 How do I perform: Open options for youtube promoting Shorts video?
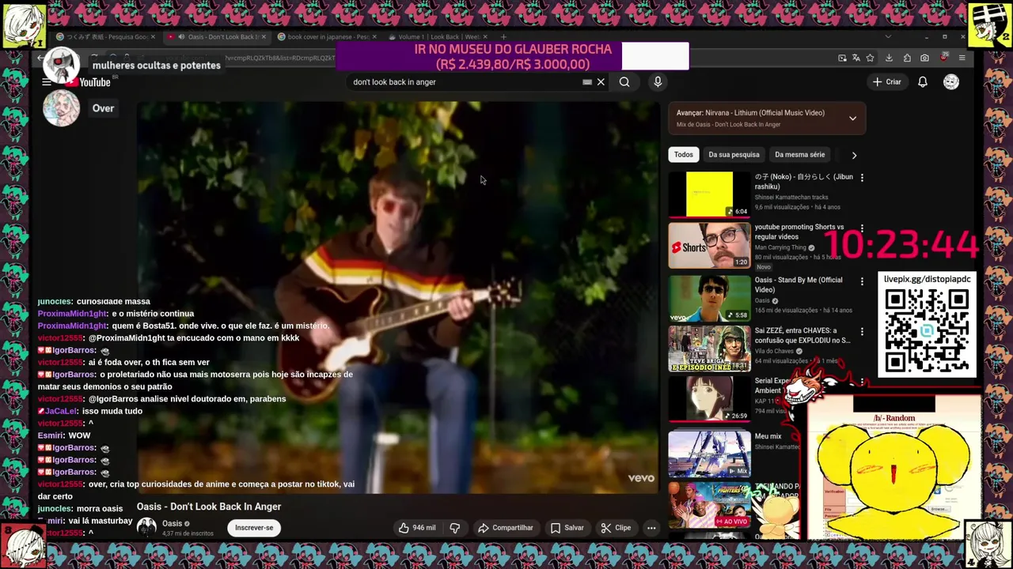click(x=862, y=228)
